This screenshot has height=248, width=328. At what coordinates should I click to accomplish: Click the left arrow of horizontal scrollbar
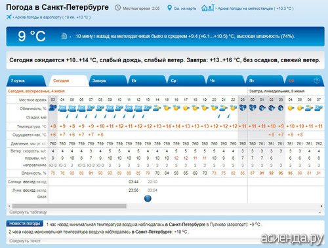(9, 206)
